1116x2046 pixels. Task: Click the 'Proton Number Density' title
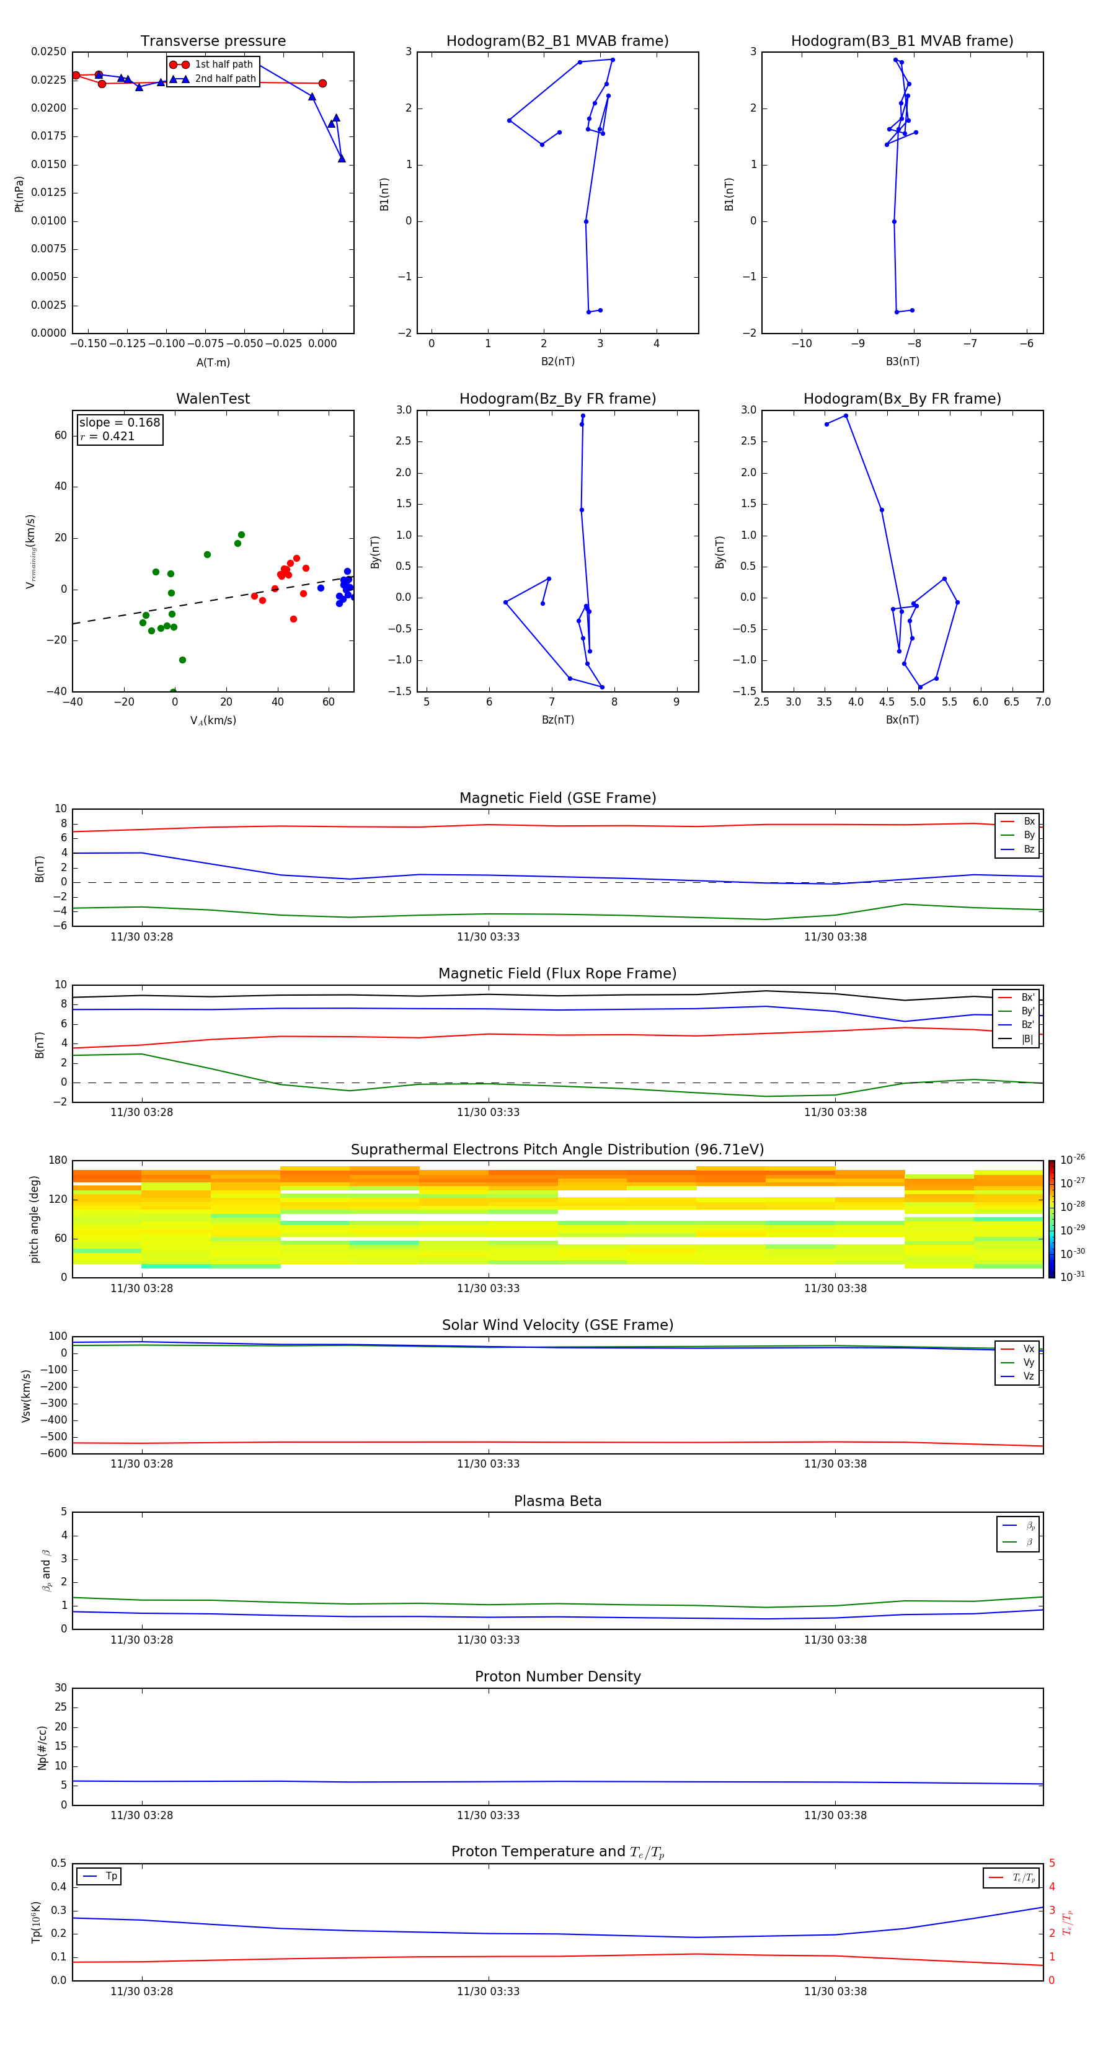(557, 1676)
